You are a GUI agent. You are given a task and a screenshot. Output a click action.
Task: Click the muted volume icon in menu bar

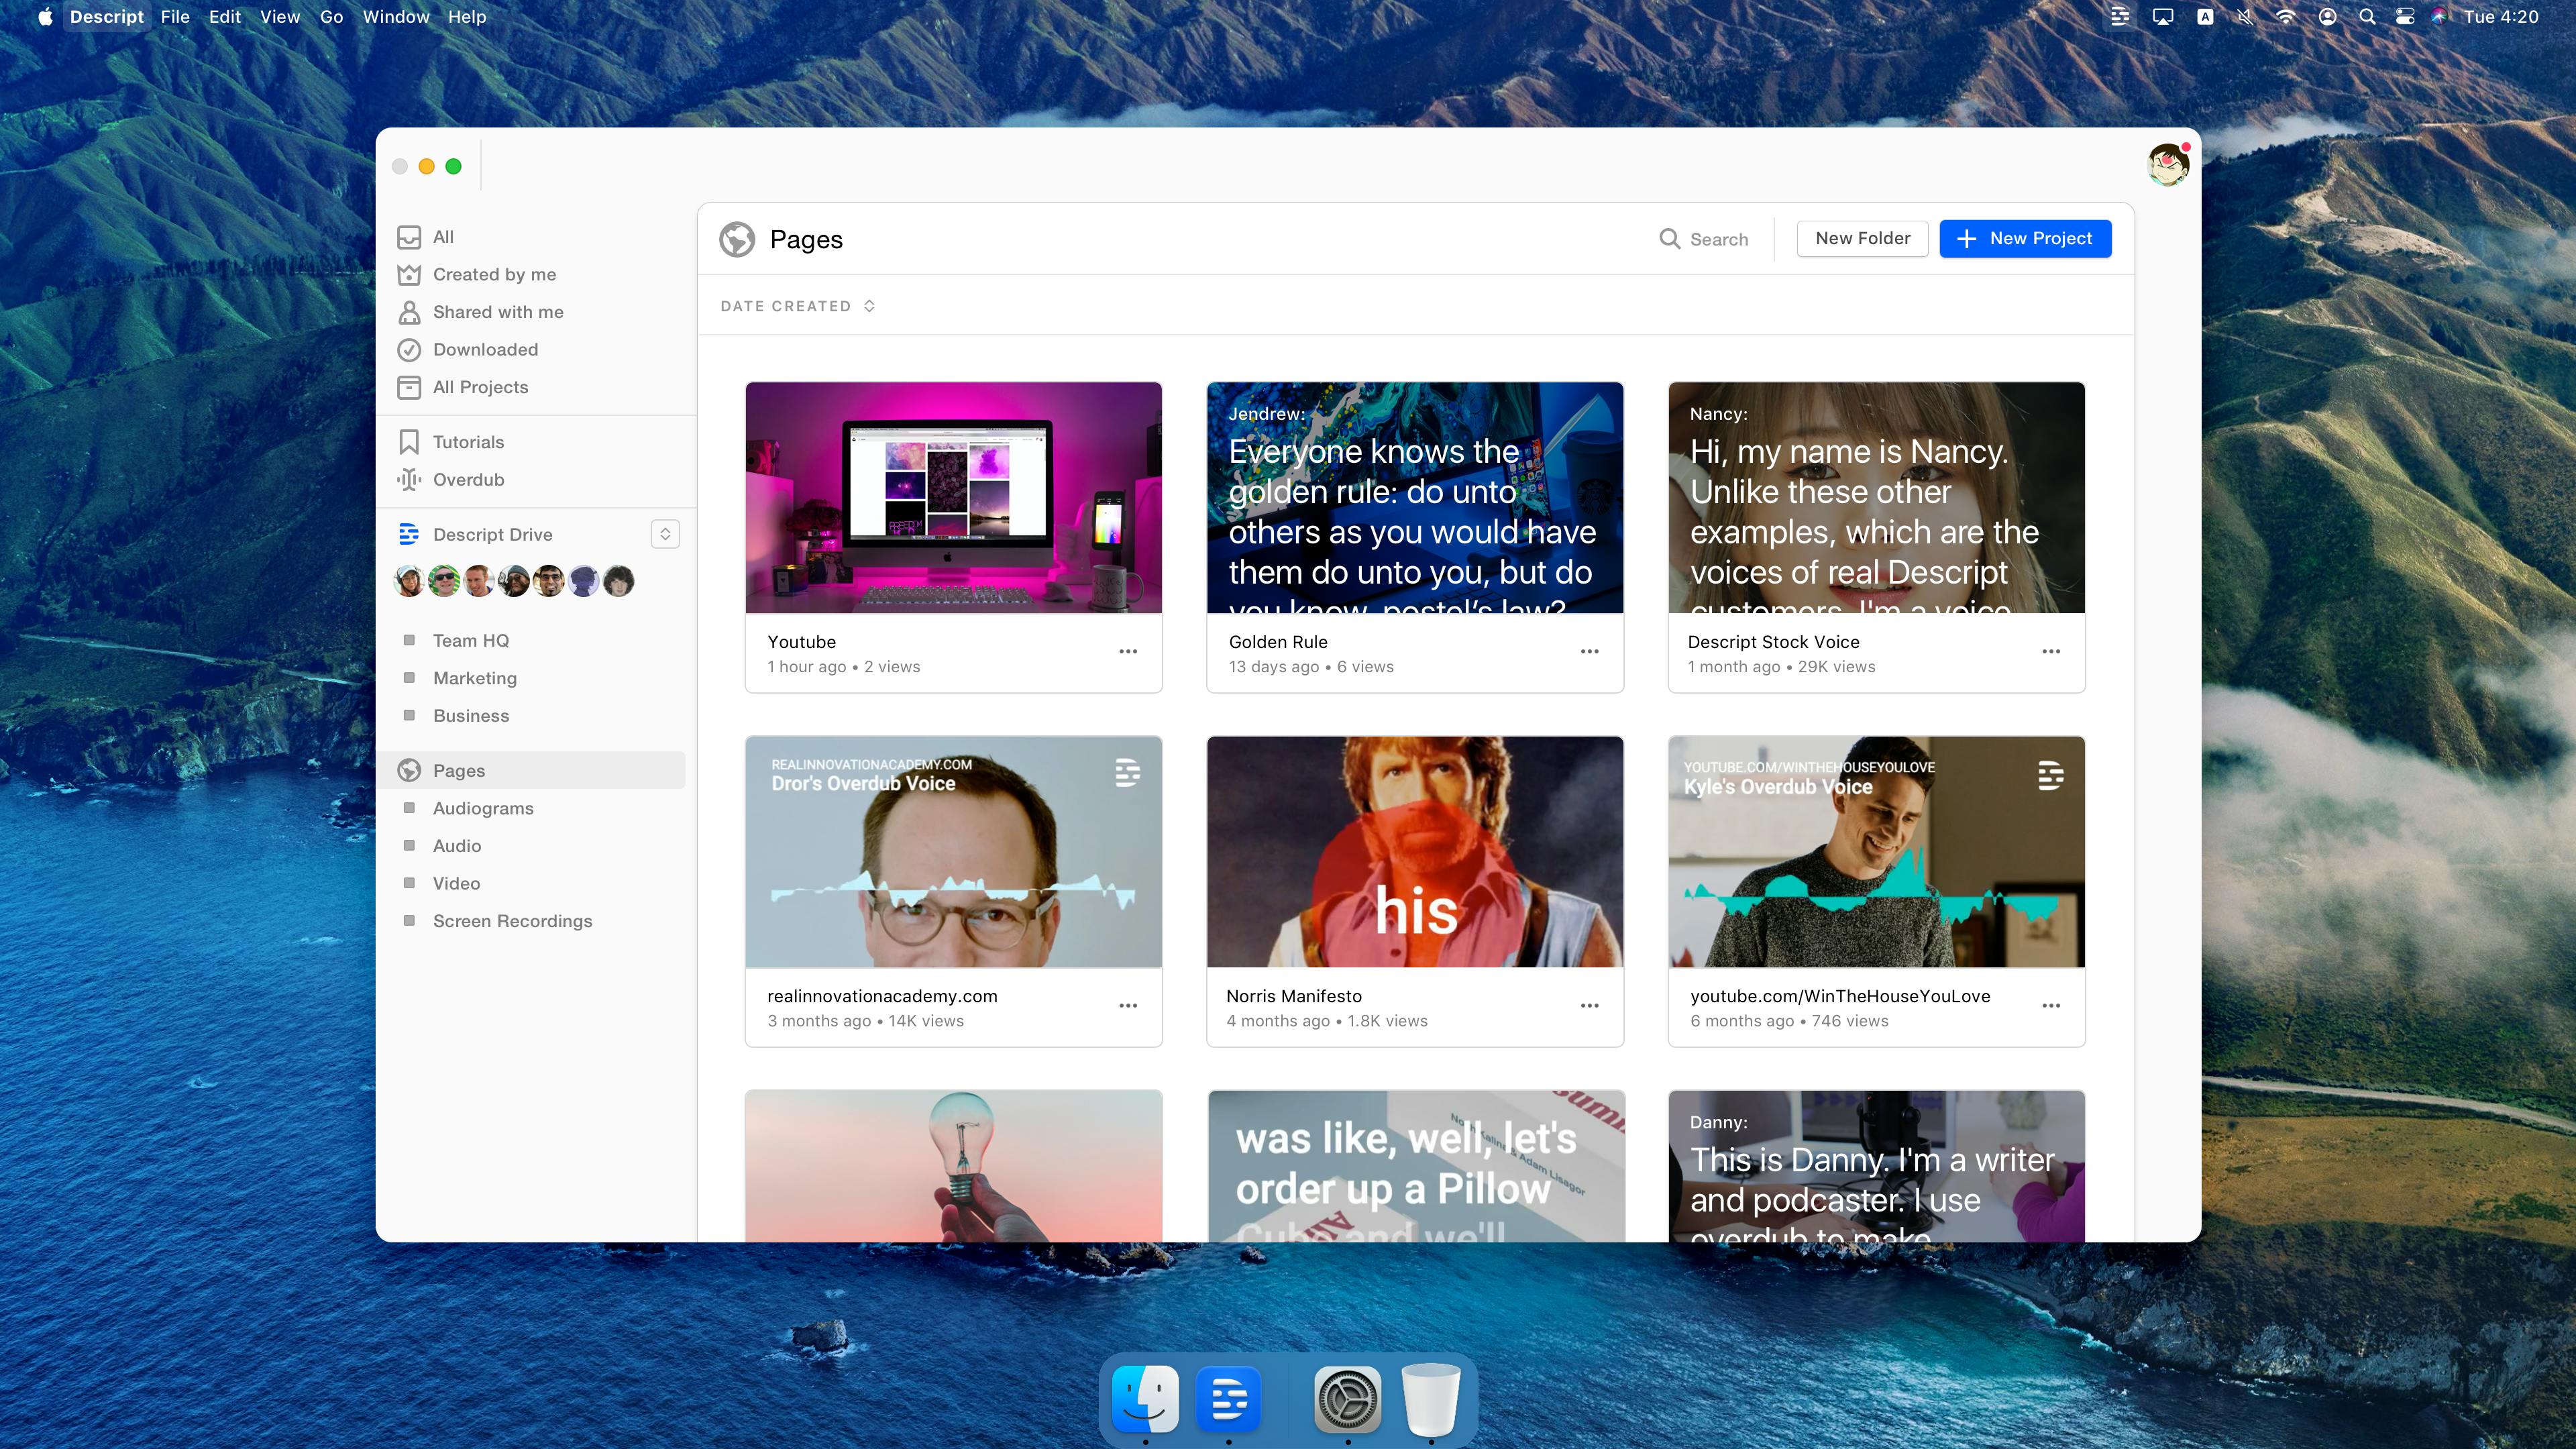(x=2245, y=17)
